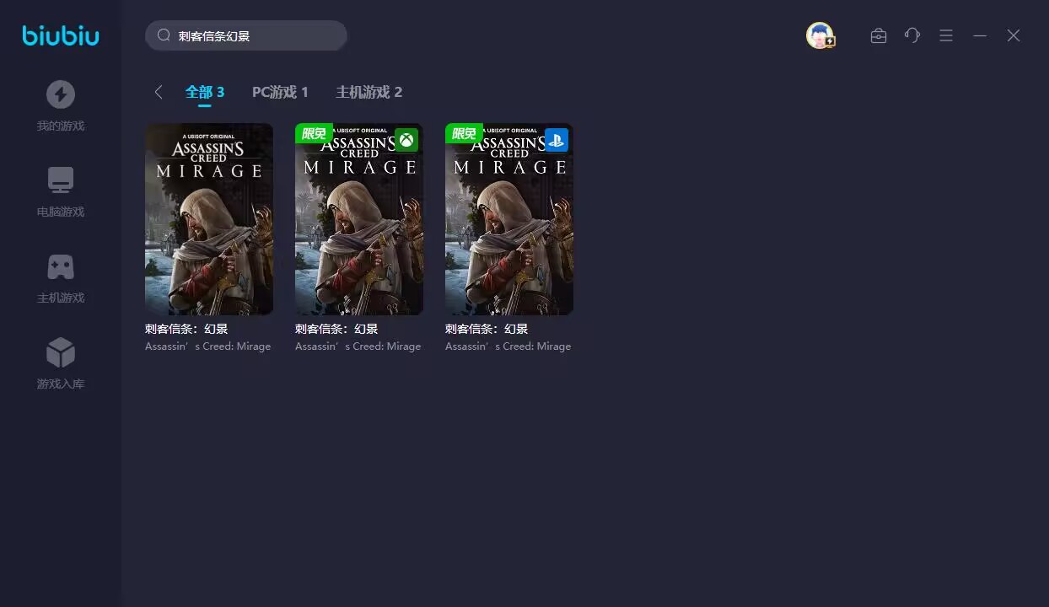The width and height of the screenshot is (1049, 607).
Task: Open console games controller icon
Action: 61,267
